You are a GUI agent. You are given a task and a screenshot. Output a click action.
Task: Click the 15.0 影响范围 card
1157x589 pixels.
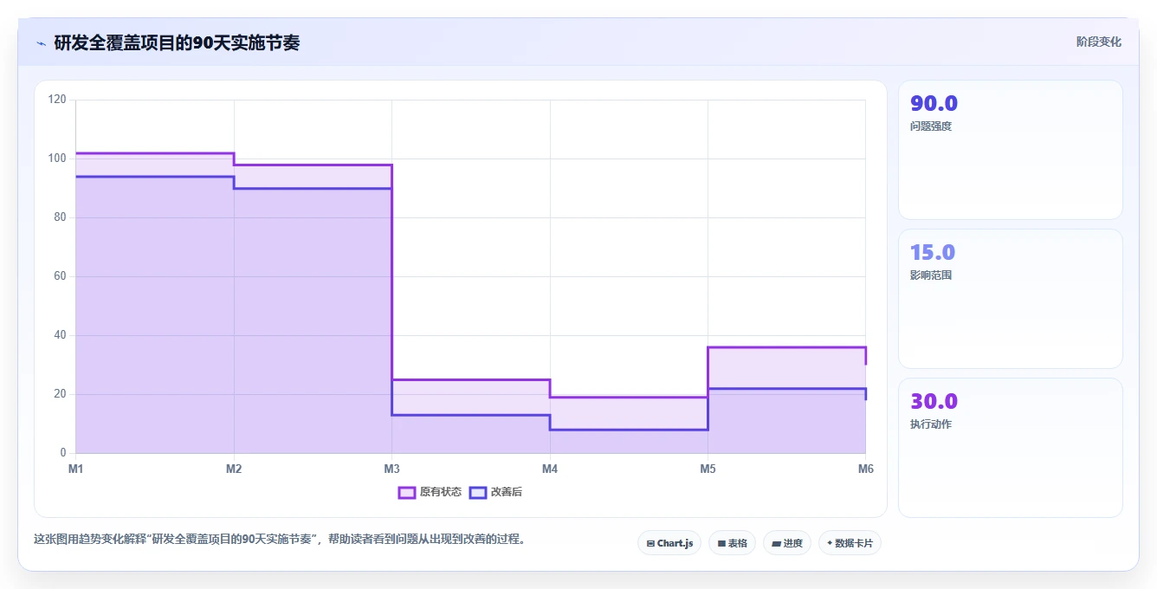[1011, 299]
